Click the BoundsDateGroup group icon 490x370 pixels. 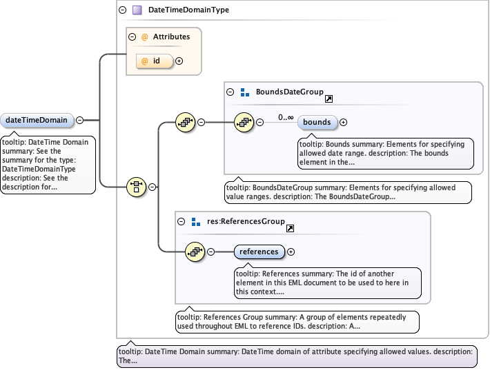(x=244, y=92)
